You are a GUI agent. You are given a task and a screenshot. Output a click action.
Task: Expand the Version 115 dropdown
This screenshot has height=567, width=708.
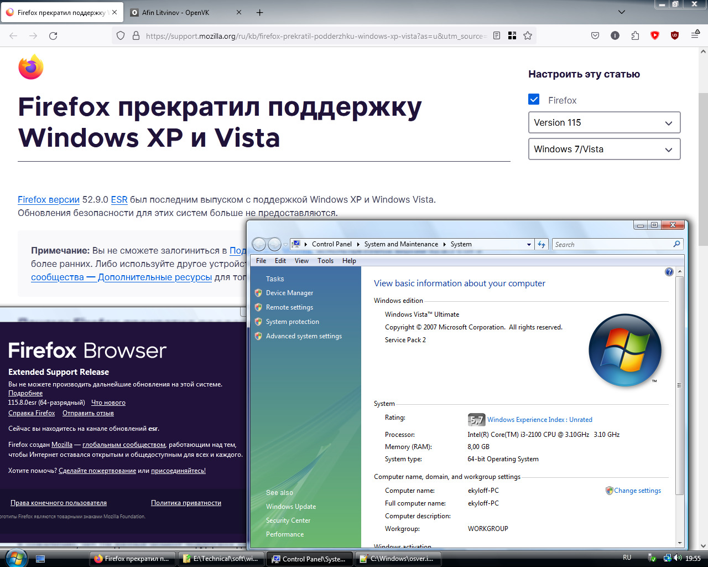605,122
